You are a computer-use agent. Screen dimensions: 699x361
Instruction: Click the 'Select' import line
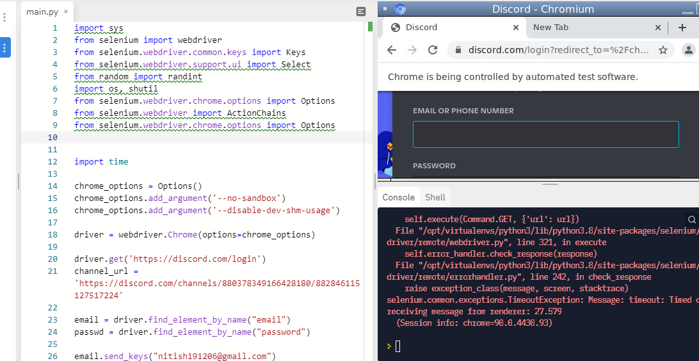193,65
